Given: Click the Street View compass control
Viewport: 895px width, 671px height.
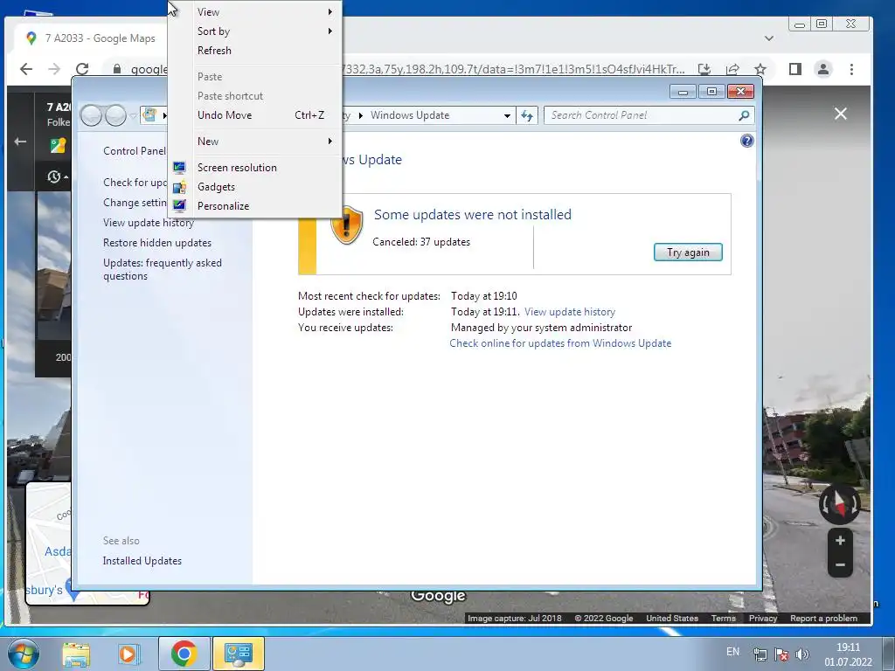Looking at the screenshot, I should click(840, 504).
